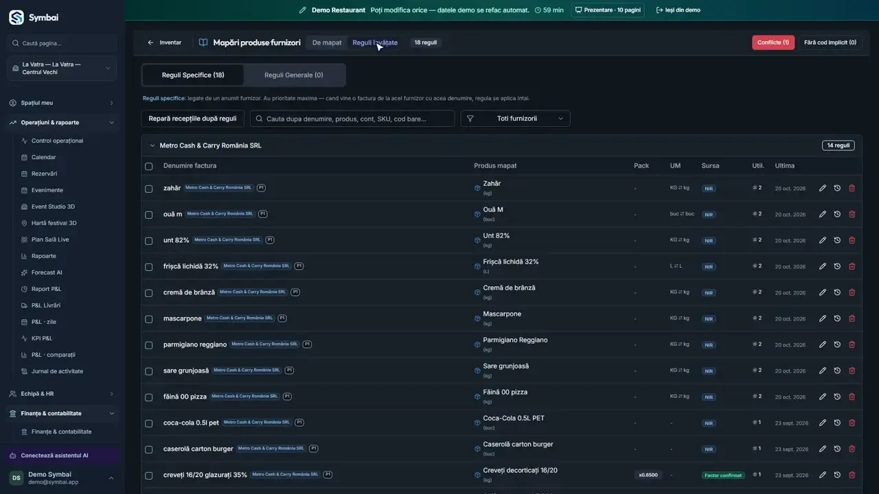
Task: Open the Toți furnizorii supplier filter
Action: (515, 119)
